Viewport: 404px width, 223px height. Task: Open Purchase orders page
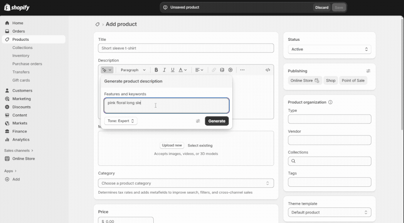pos(27,64)
